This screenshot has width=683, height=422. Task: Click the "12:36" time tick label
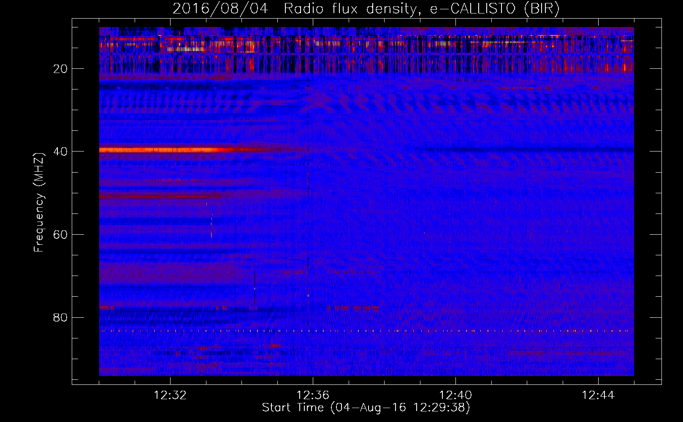313,395
